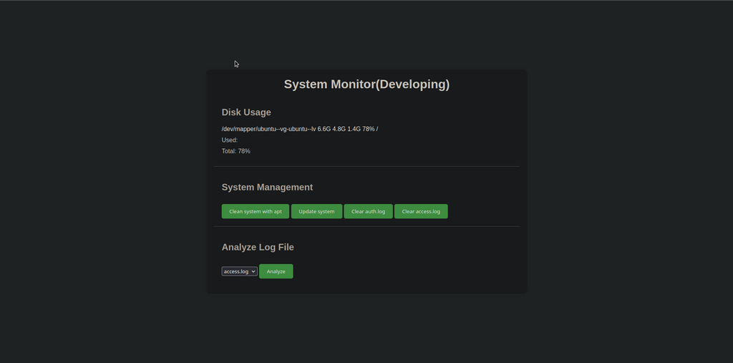Click the System Monitor(Developing) title

click(x=366, y=84)
